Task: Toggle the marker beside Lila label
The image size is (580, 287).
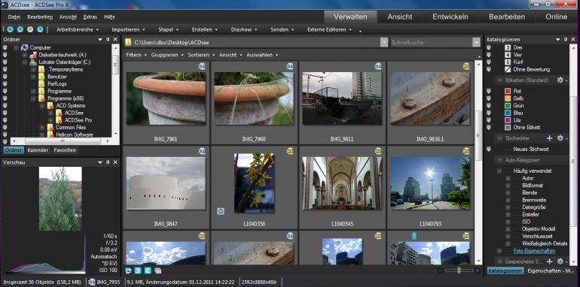Action: [x=489, y=120]
